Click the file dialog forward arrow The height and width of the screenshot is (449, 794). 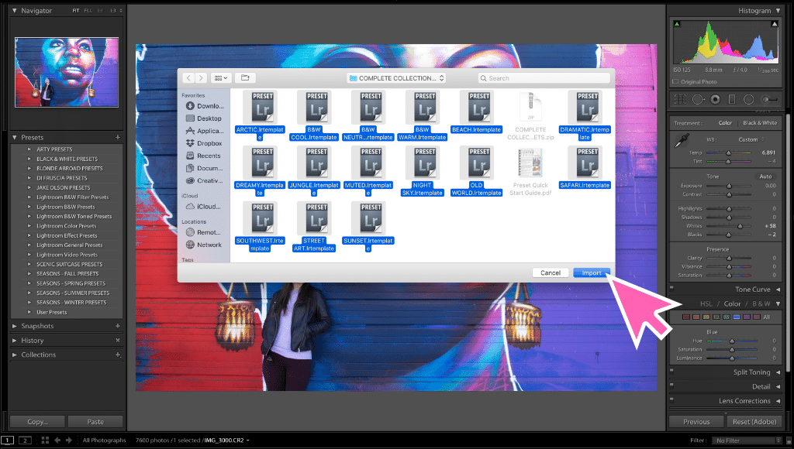tap(201, 78)
